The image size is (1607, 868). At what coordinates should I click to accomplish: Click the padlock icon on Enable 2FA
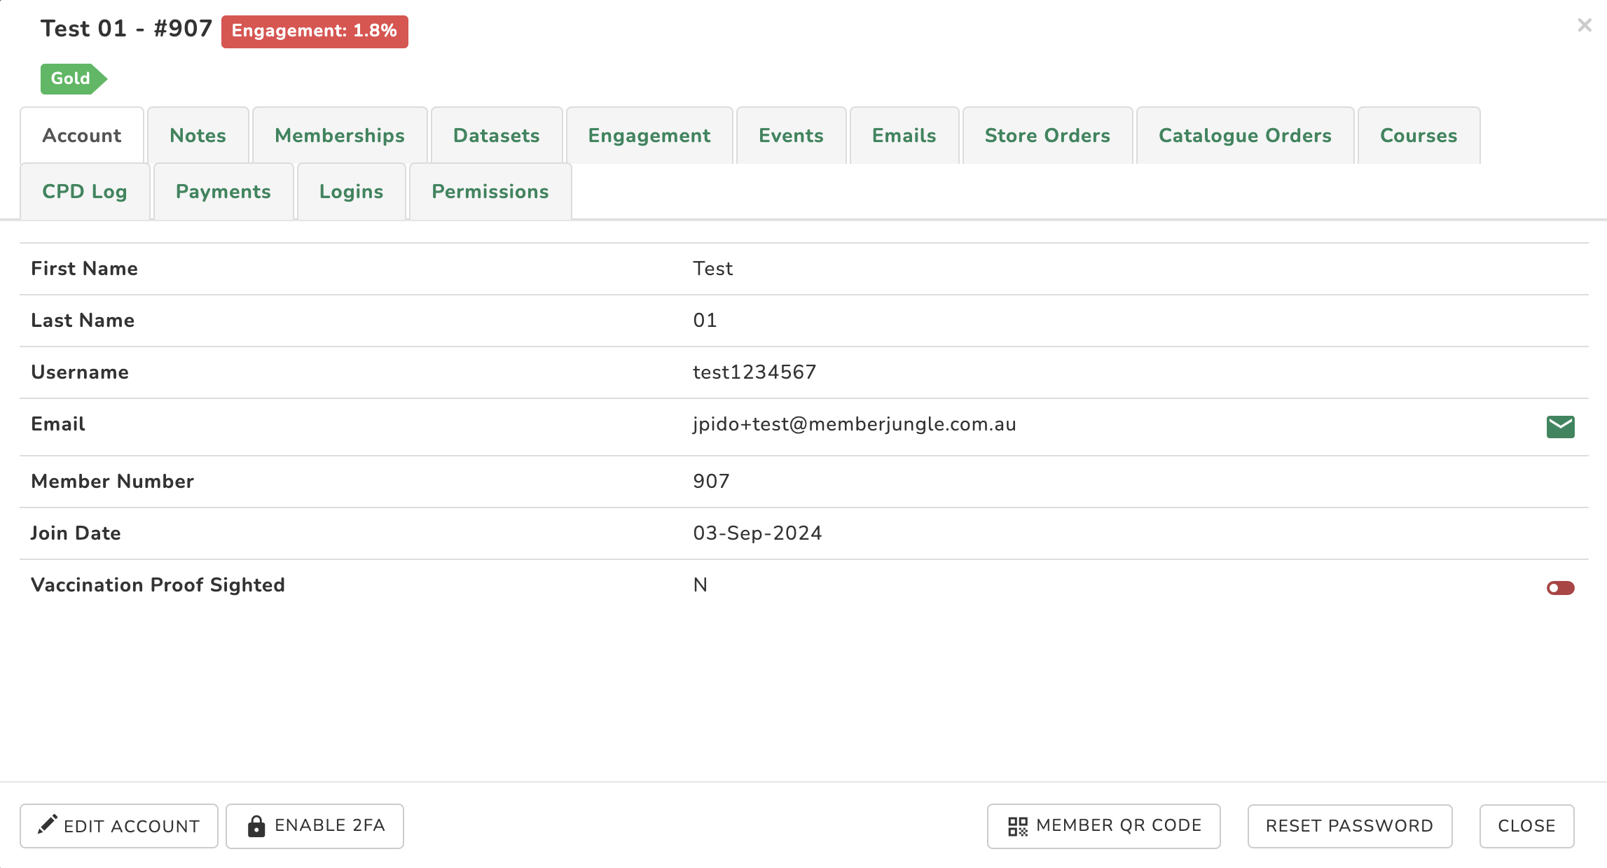[256, 826]
